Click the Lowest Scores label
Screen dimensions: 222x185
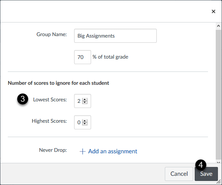(x=50, y=100)
